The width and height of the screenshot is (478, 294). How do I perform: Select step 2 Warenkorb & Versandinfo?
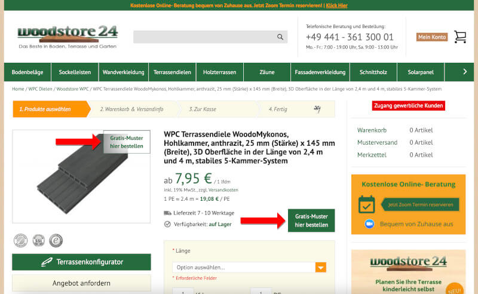point(131,109)
